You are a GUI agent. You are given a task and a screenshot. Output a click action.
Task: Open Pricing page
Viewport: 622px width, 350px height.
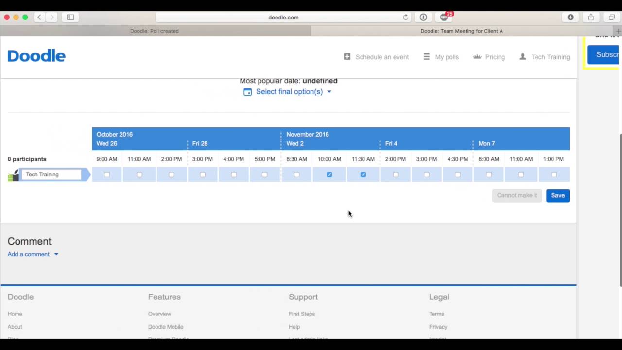pos(495,57)
